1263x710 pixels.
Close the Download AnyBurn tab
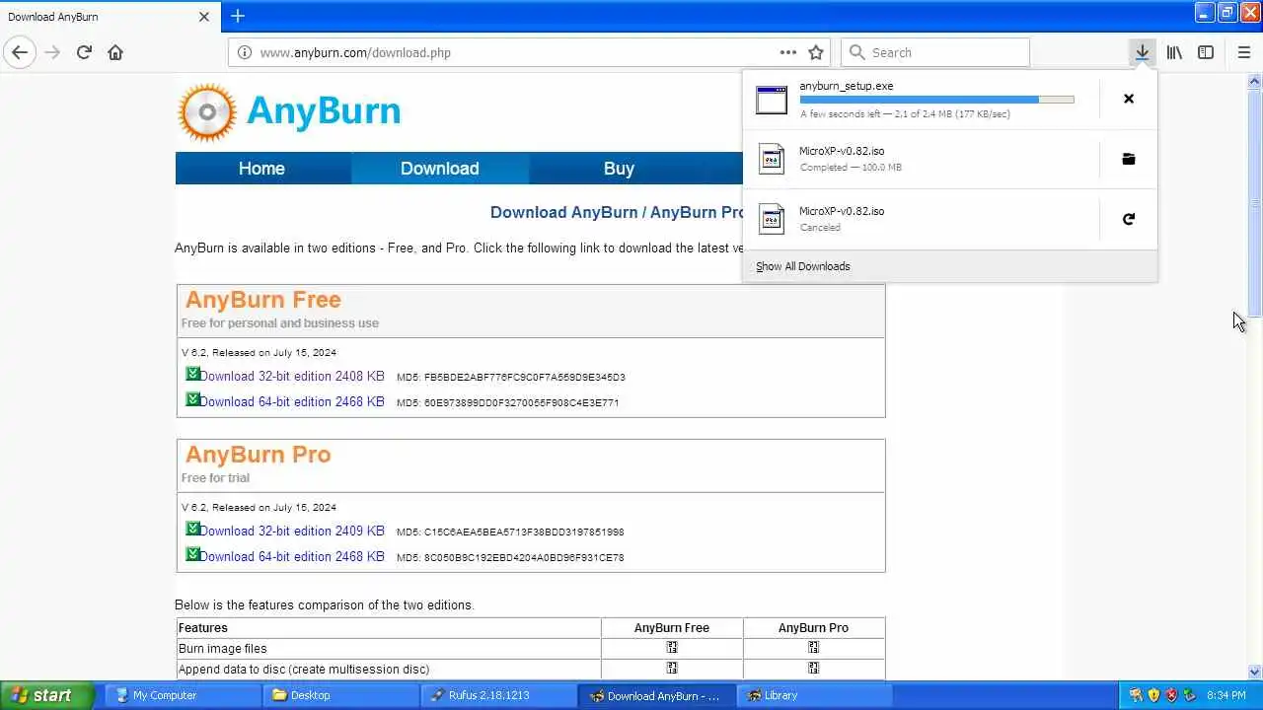click(x=204, y=17)
